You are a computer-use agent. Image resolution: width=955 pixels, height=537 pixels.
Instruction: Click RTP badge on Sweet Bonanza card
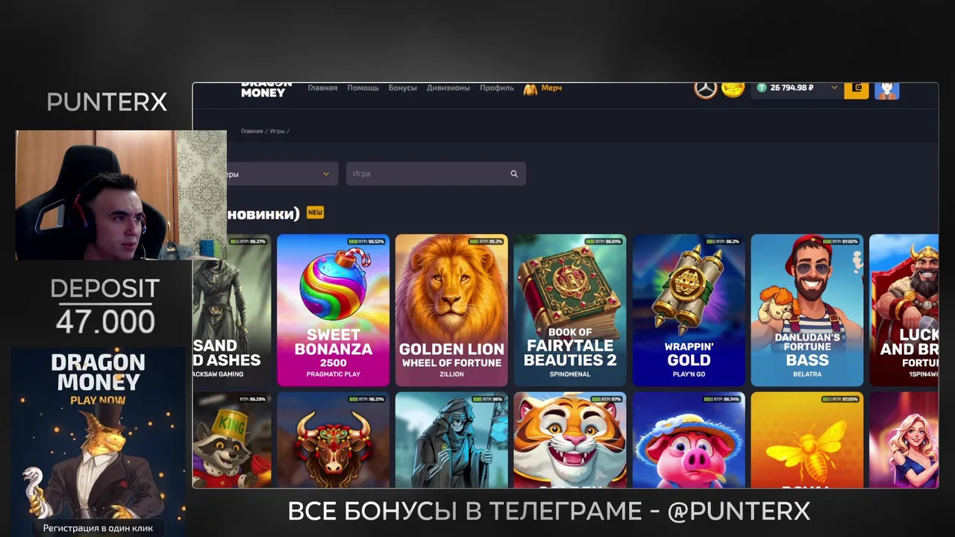click(x=366, y=242)
